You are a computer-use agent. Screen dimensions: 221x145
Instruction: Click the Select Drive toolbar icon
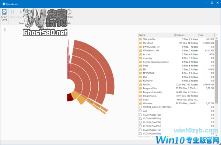[x=4, y=12]
